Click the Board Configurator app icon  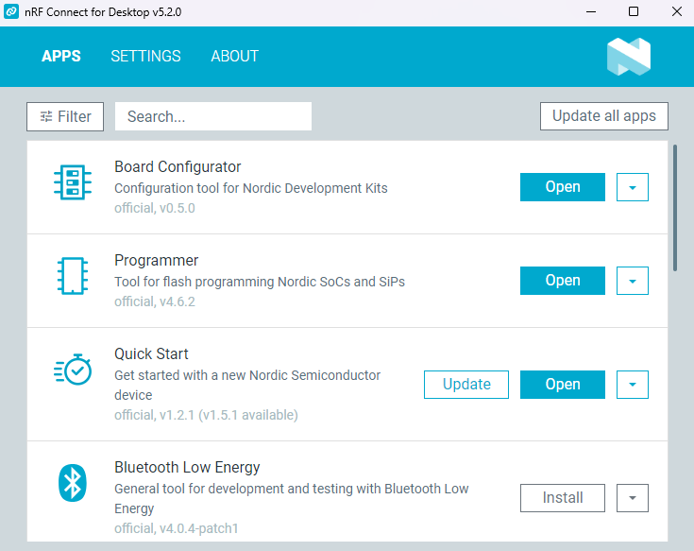73,183
